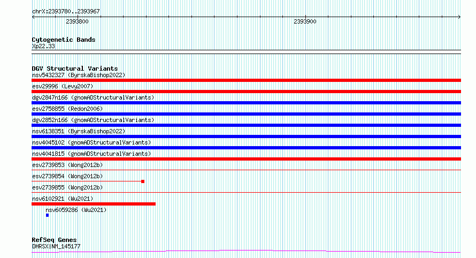Select the Xp22.33 band label
This screenshot has width=476, height=258.
(x=43, y=46)
